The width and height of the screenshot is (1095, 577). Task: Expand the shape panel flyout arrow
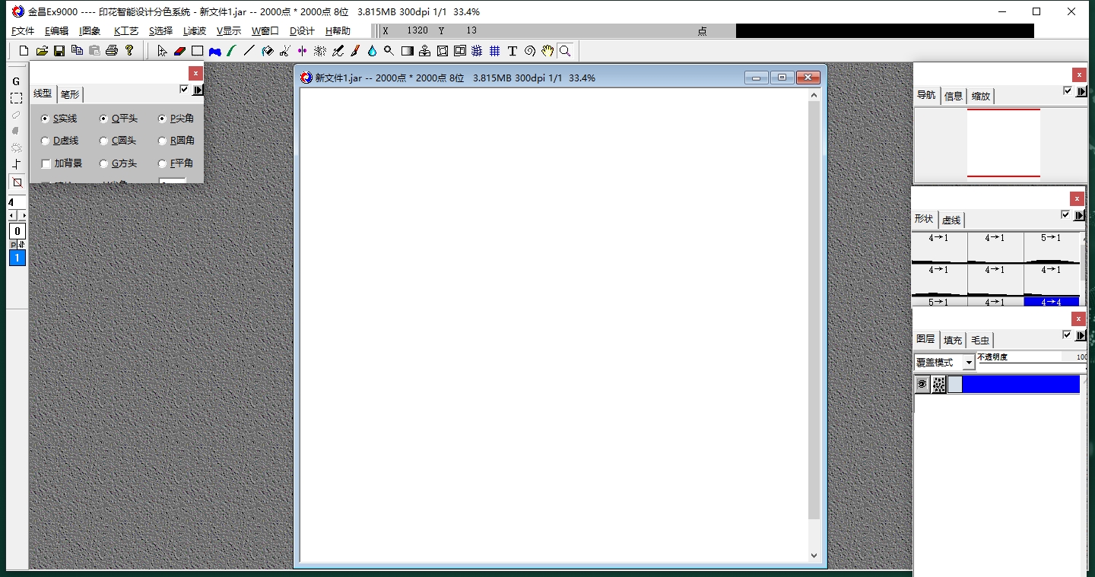(1080, 215)
